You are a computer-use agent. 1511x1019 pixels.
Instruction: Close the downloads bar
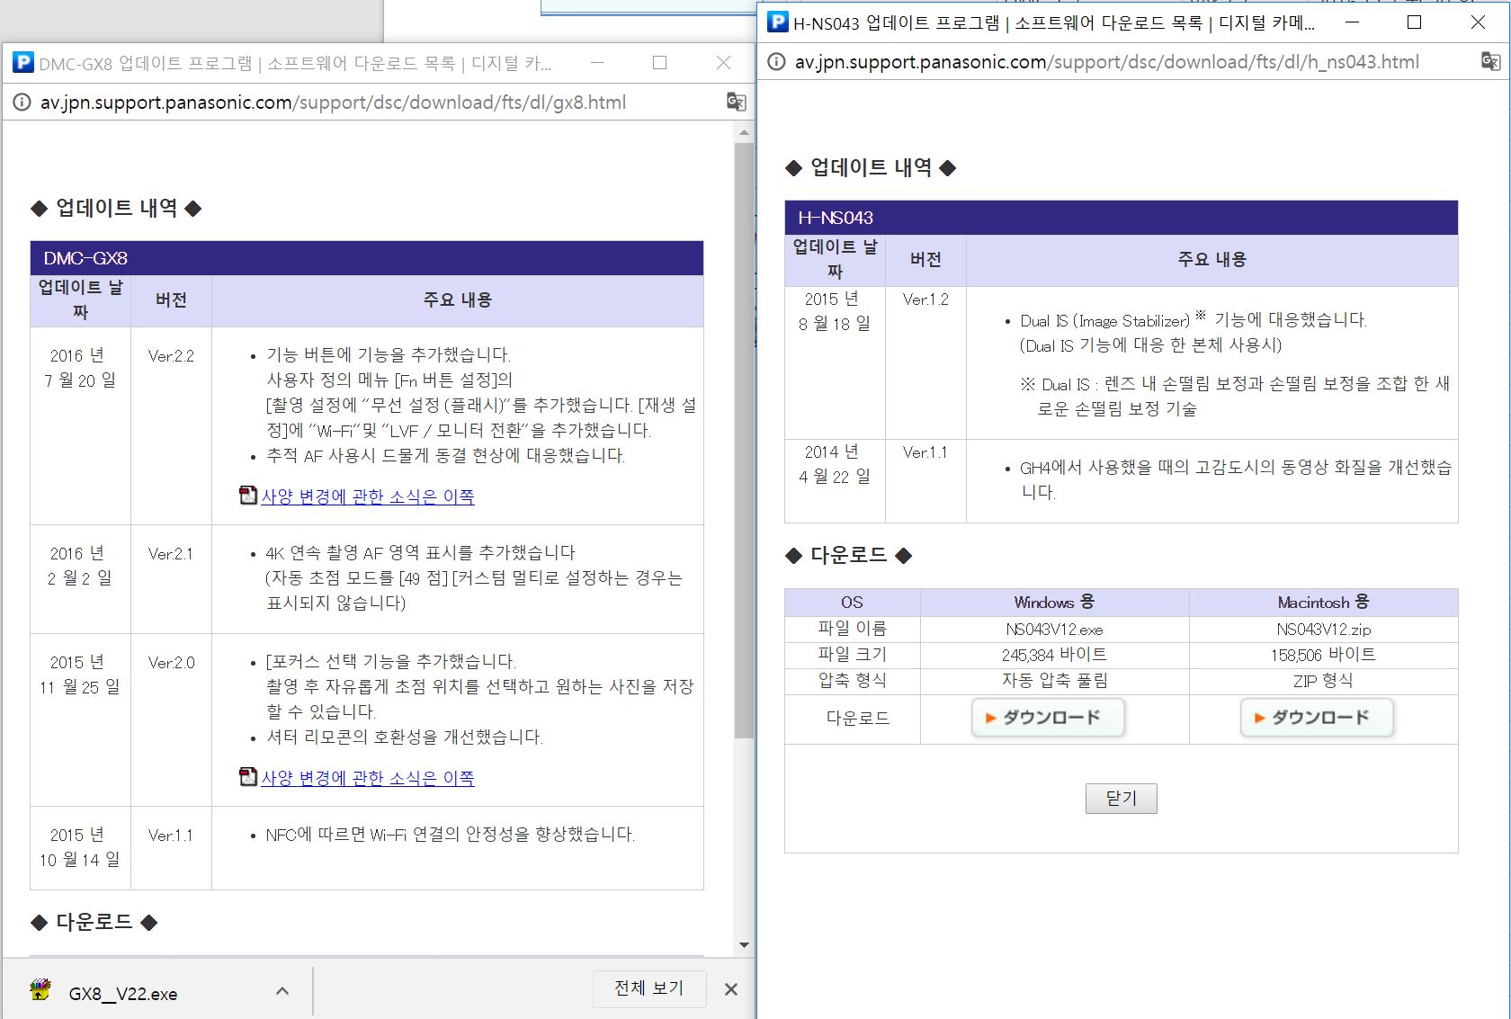coord(730,989)
